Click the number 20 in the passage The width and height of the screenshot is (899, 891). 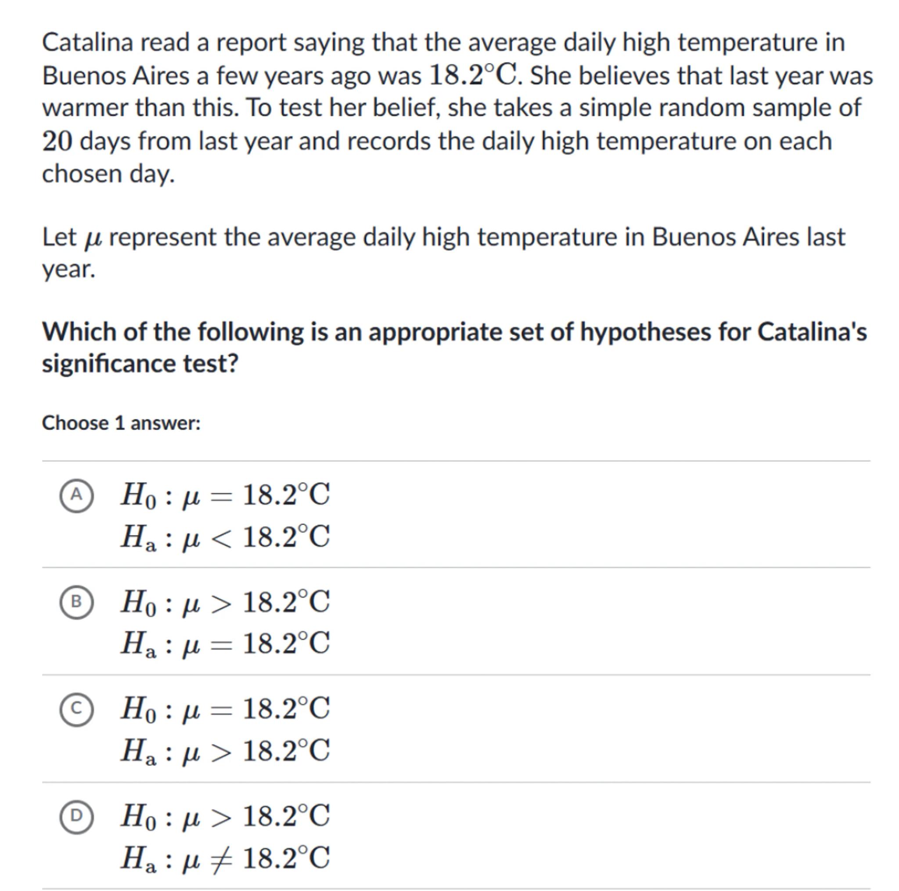coord(57,141)
